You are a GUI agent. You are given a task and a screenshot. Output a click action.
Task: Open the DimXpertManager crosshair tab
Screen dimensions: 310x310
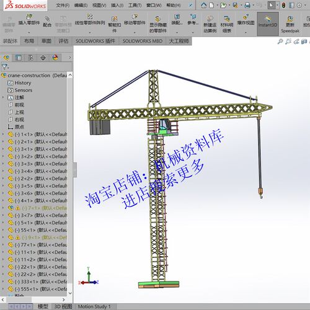tap(43, 58)
